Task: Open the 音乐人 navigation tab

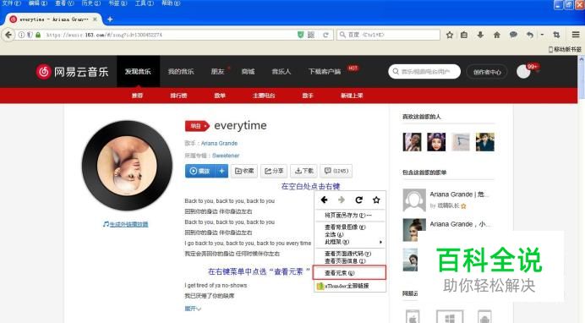Action: tap(282, 72)
